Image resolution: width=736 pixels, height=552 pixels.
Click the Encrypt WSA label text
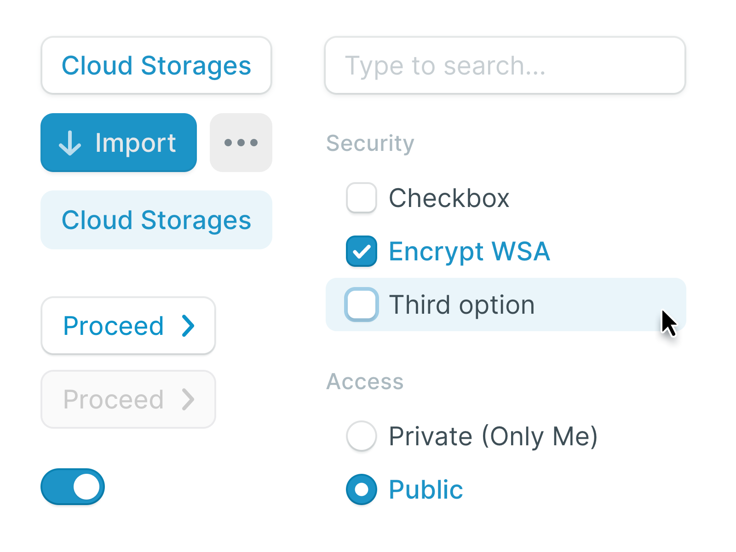tap(469, 252)
